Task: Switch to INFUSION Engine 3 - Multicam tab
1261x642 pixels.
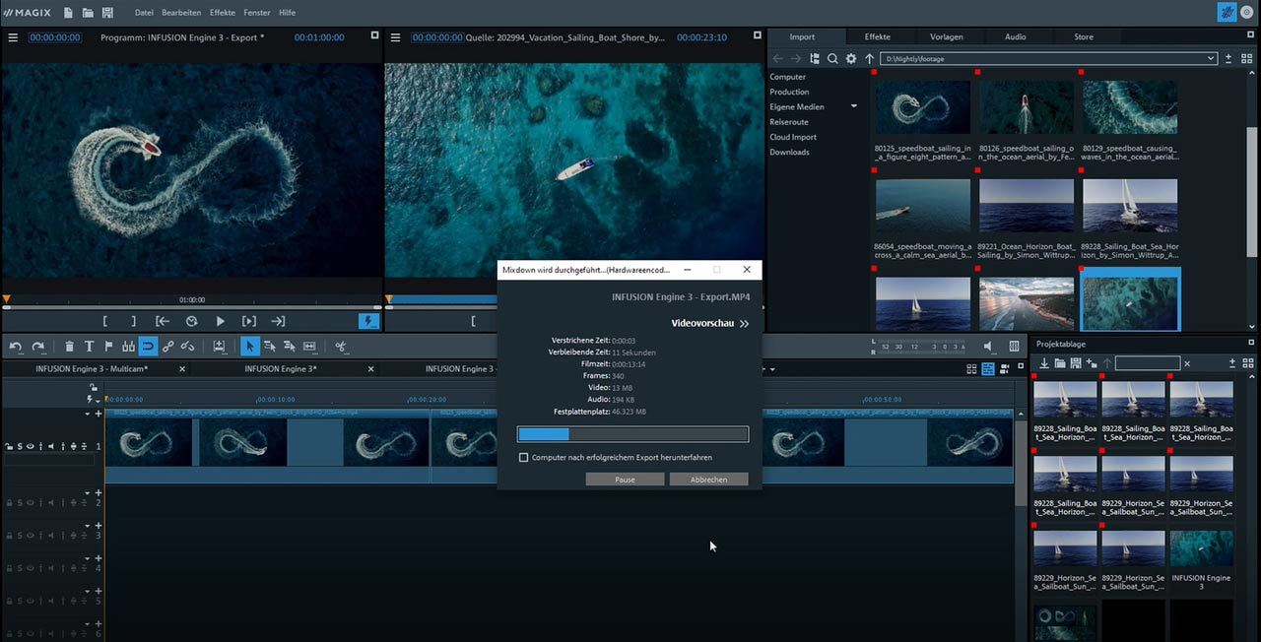Action: (x=92, y=368)
